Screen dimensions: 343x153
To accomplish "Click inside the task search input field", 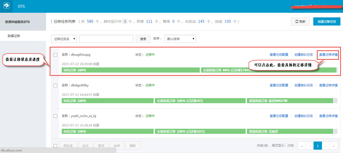I will 106,39.
